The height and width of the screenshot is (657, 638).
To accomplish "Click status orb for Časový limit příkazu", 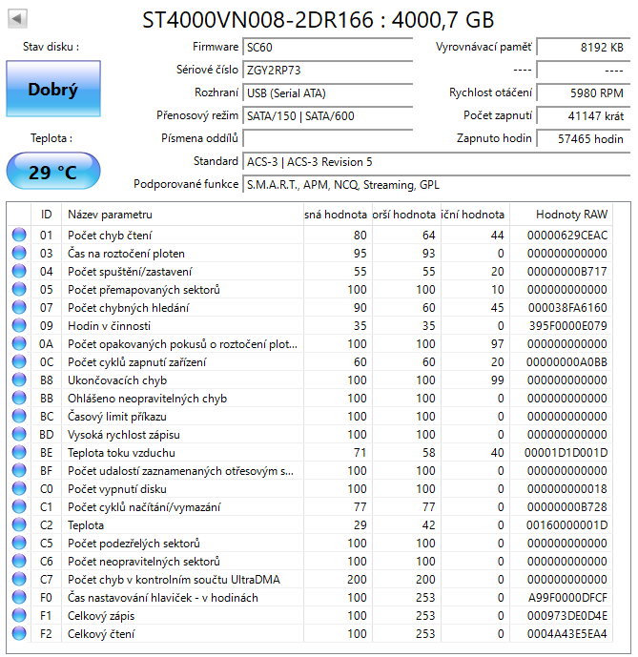I will pos(19,416).
